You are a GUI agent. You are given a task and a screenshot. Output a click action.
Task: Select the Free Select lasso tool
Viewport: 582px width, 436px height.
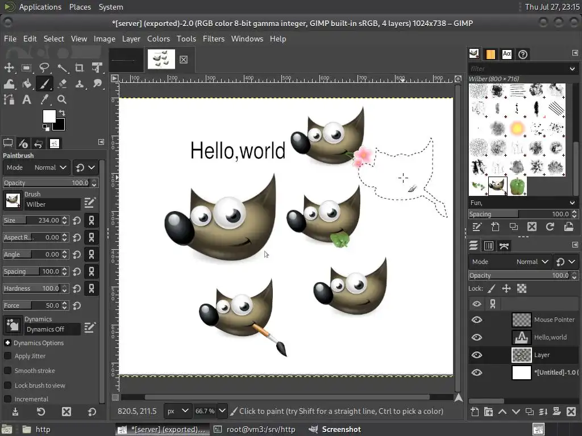coord(44,68)
